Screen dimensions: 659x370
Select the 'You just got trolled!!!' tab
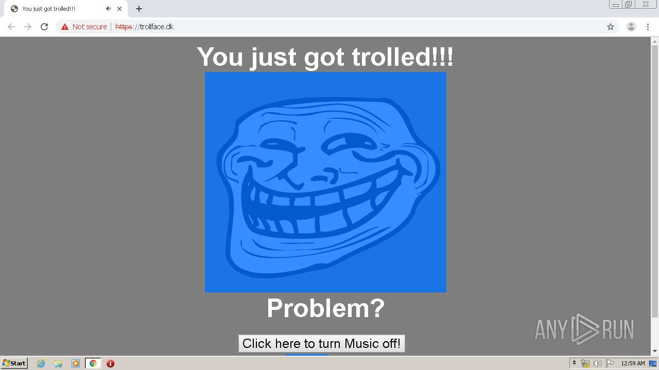click(x=66, y=9)
